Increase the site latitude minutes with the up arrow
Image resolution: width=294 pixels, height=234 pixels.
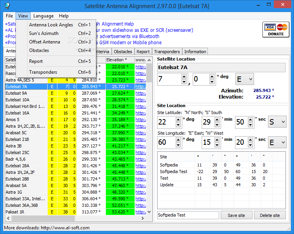point(217,120)
